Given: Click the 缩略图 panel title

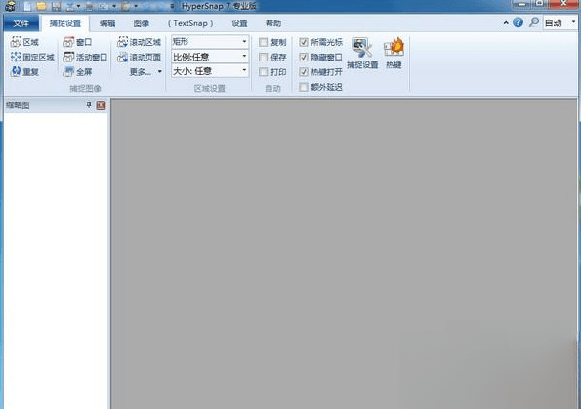Looking at the screenshot, I should (x=18, y=105).
